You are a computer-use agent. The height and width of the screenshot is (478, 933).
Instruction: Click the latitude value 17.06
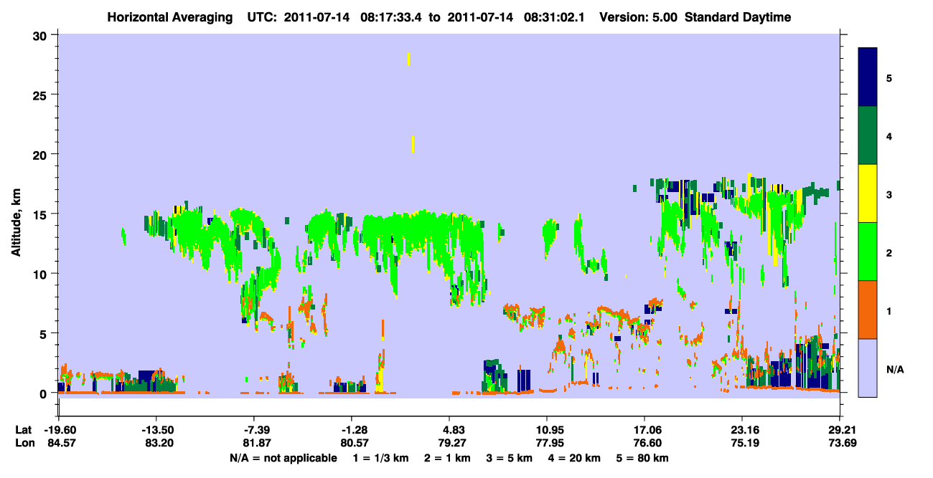[x=644, y=430]
